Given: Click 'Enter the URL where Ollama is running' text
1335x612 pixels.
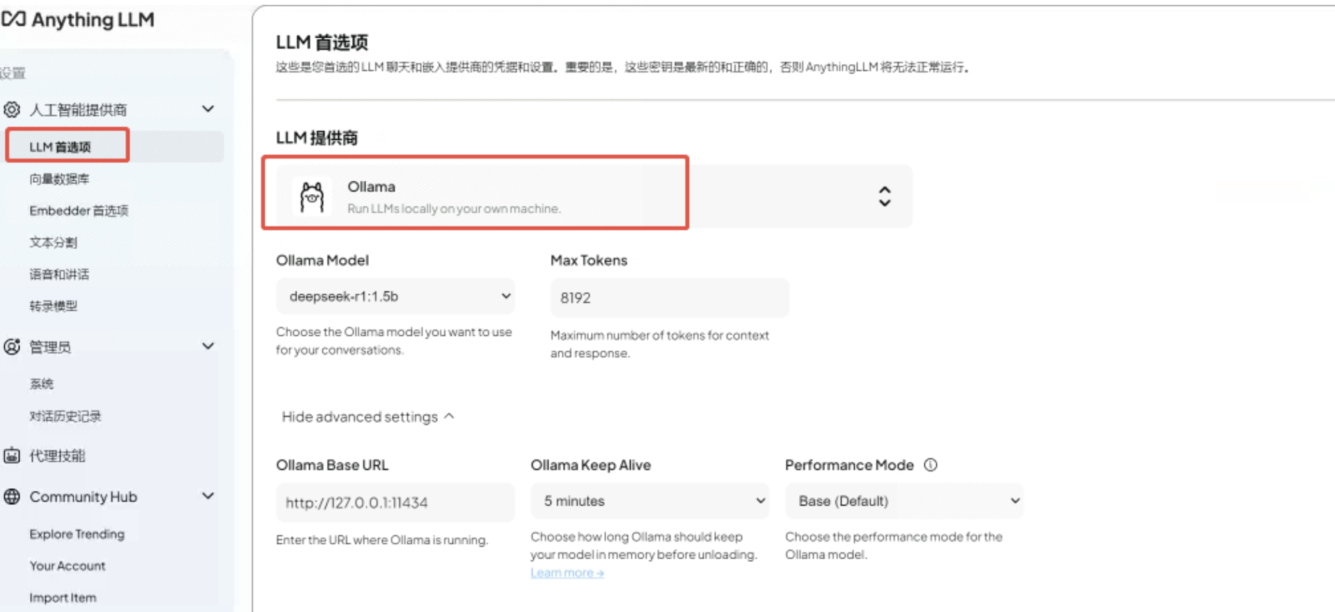Looking at the screenshot, I should point(381,540).
